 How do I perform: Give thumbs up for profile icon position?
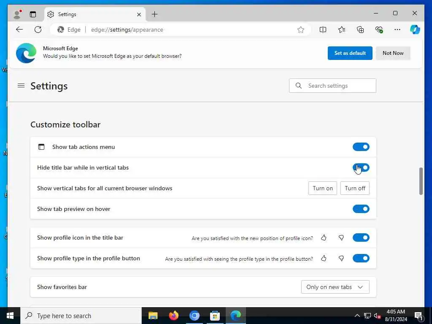tap(324, 238)
